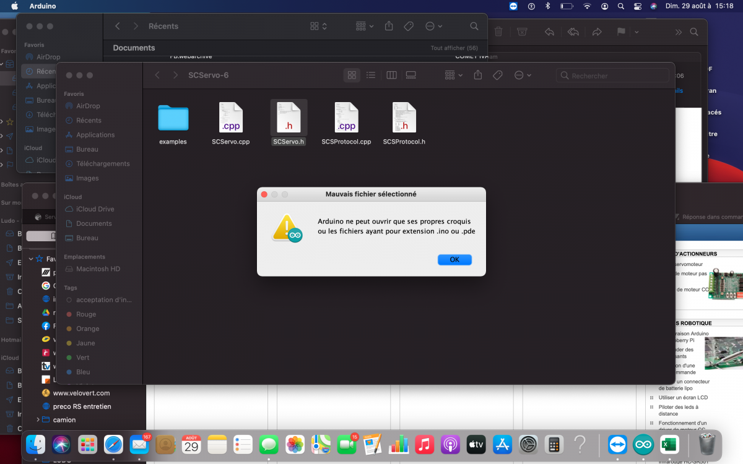Click Forward arrow in Mail toolbar
The height and width of the screenshot is (464, 743).
coord(597,32)
